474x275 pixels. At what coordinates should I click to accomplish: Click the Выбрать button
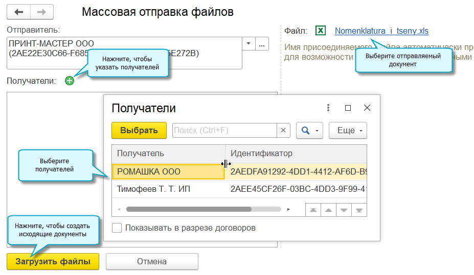(139, 131)
